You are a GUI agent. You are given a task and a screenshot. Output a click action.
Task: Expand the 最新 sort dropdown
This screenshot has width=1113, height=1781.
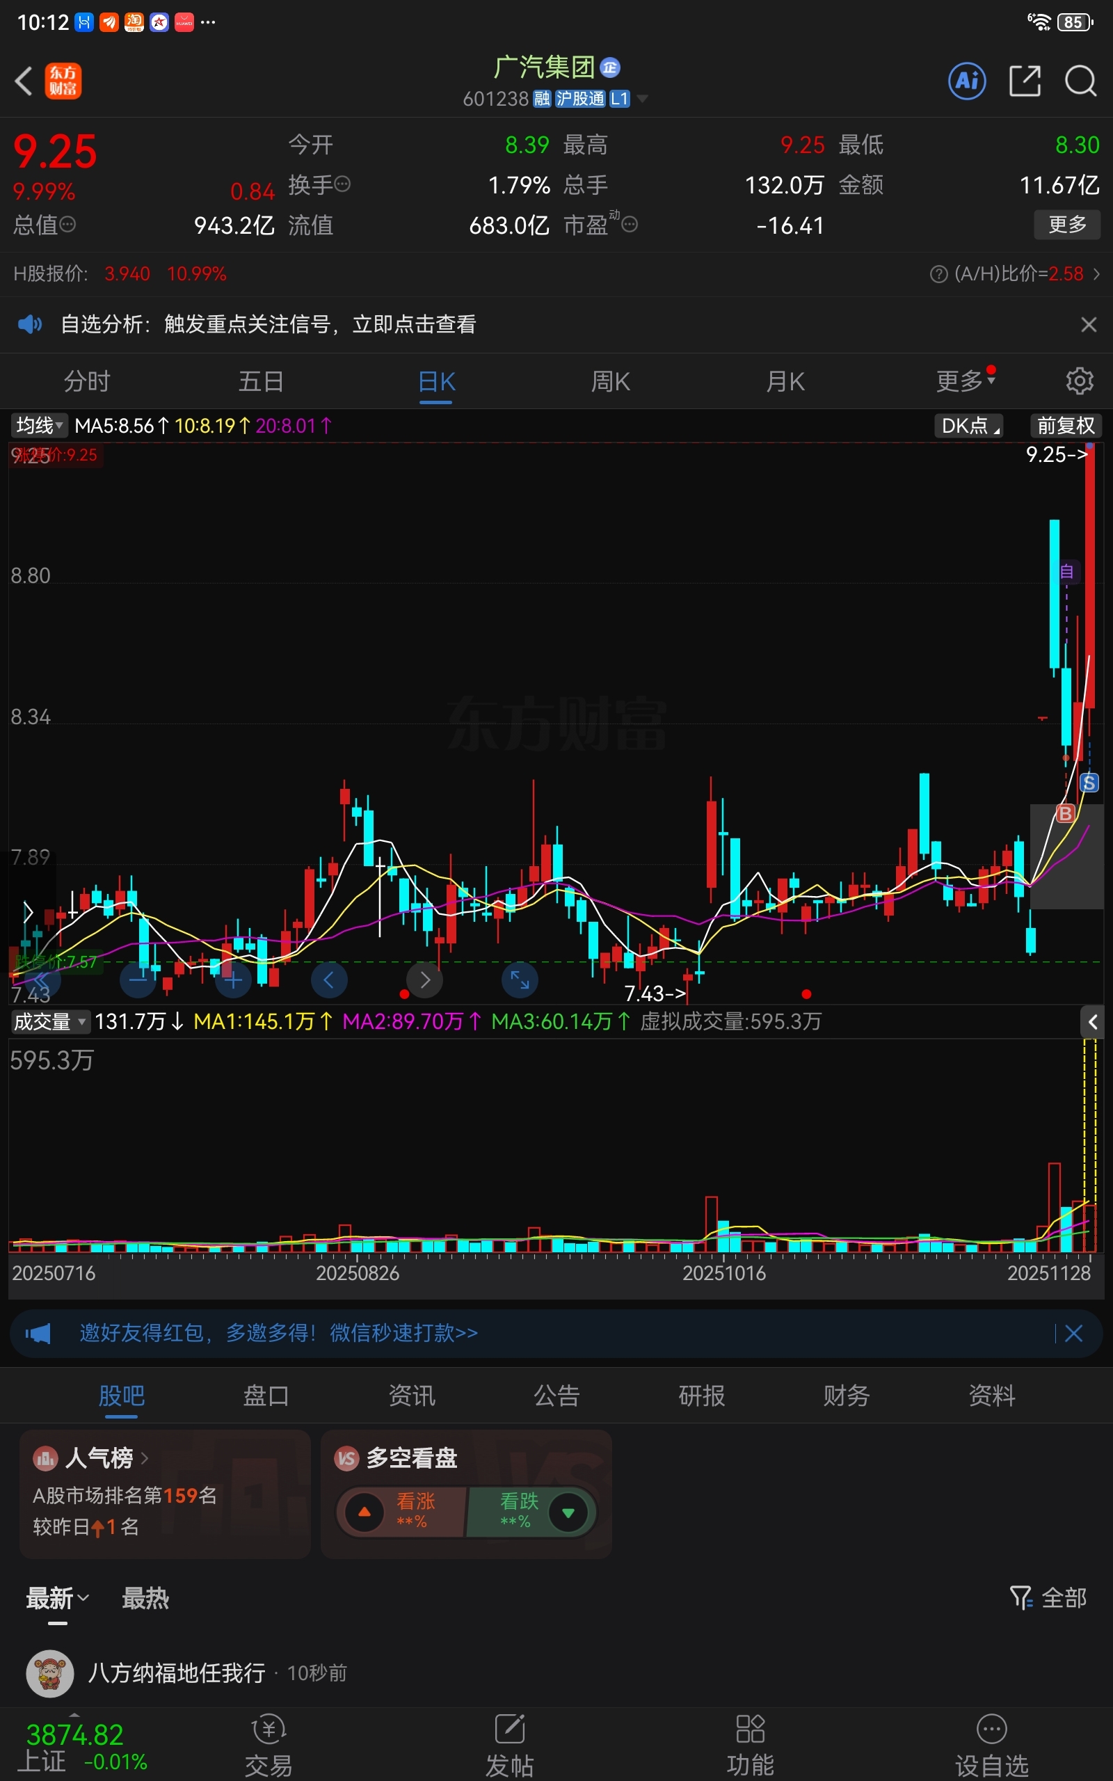[x=58, y=1599]
